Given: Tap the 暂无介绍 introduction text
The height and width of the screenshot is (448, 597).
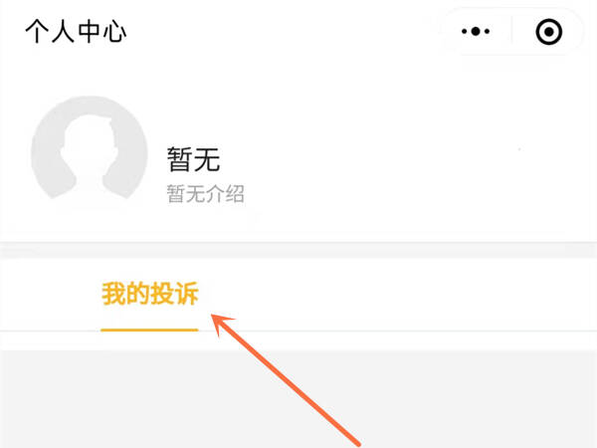Looking at the screenshot, I should (x=205, y=193).
